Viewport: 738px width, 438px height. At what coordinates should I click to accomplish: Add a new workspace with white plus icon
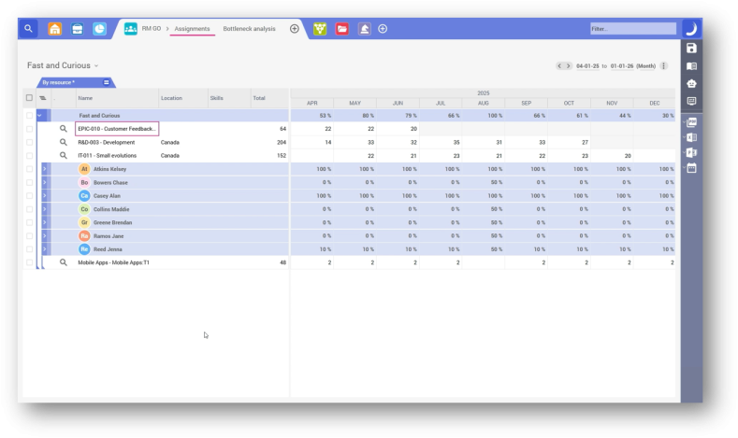(x=383, y=29)
